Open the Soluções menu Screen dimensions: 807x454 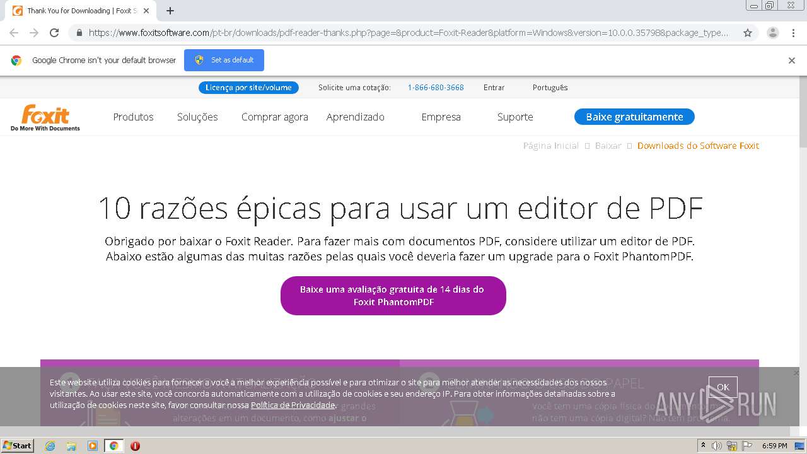[x=197, y=117]
